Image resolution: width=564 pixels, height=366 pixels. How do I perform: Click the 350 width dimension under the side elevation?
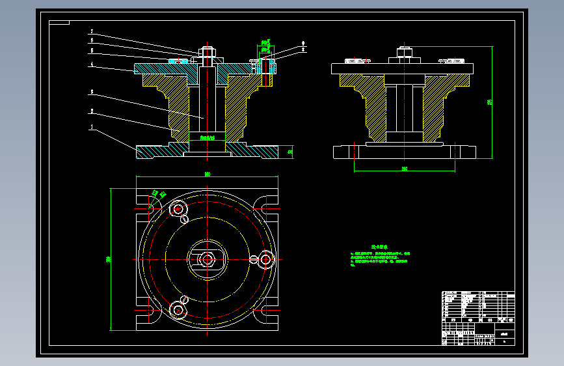tap(405, 168)
